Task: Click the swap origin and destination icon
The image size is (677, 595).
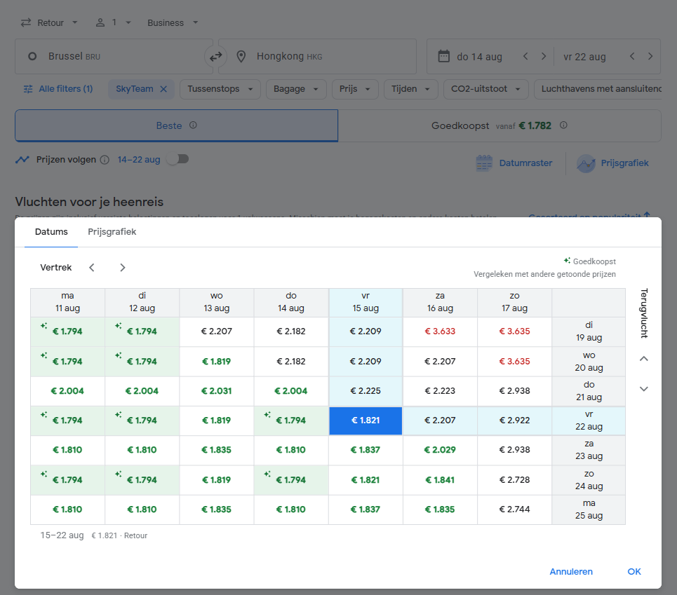Action: coord(215,56)
